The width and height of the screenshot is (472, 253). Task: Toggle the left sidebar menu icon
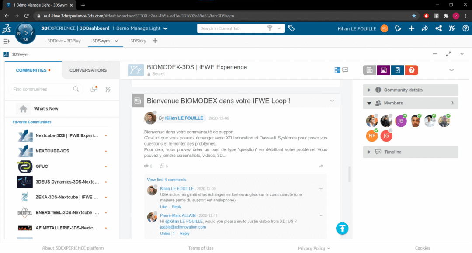[7, 41]
